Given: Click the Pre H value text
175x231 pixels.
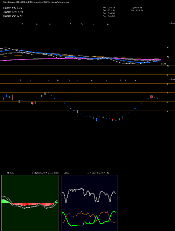Looking at the screenshot, I should click(x=109, y=10).
